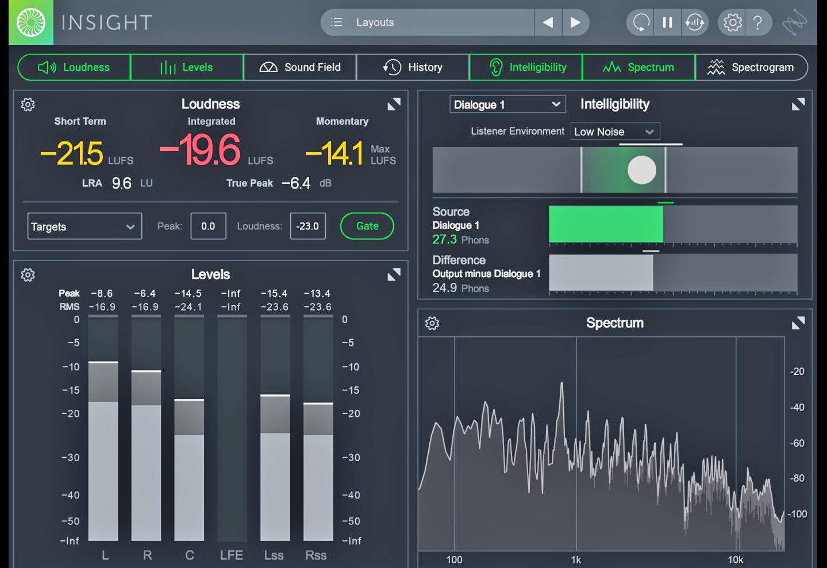Expand the Loudness panel to full view
The image size is (827, 568).
394,104
